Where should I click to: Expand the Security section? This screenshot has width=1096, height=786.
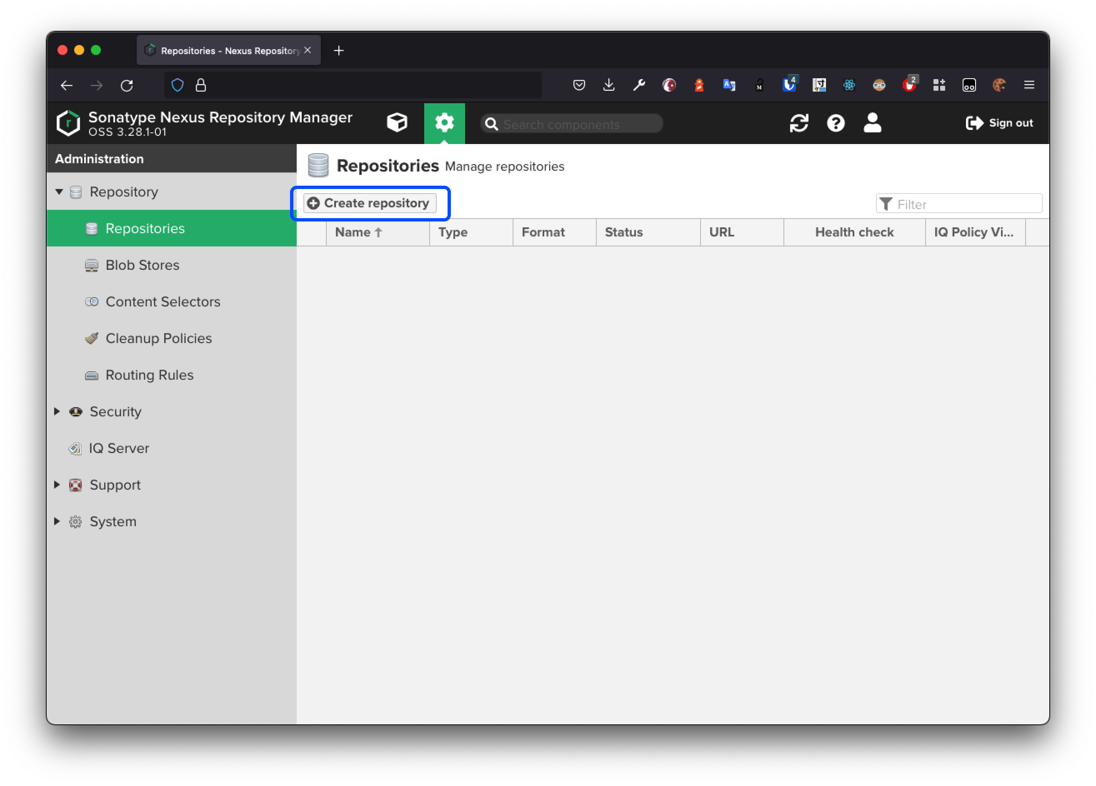(x=57, y=411)
